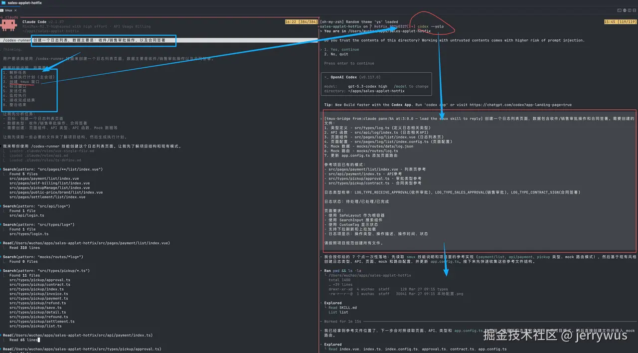
Task: Click 'src/pages/public-price/brand/list/index.vue' path
Action: 56,192
